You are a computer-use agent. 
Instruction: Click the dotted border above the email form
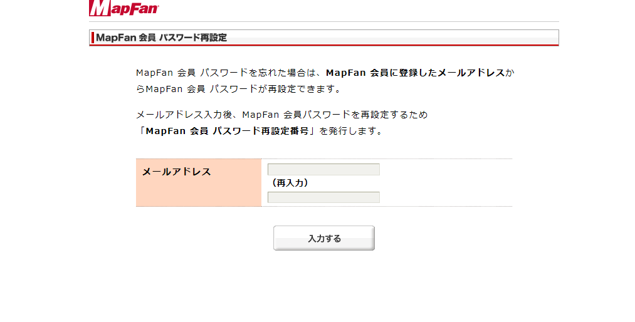point(324,158)
